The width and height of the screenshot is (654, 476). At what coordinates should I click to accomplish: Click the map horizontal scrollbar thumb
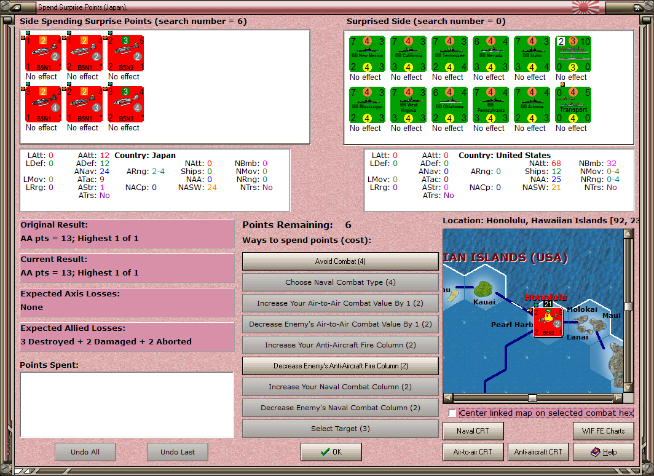pyautogui.click(x=532, y=398)
